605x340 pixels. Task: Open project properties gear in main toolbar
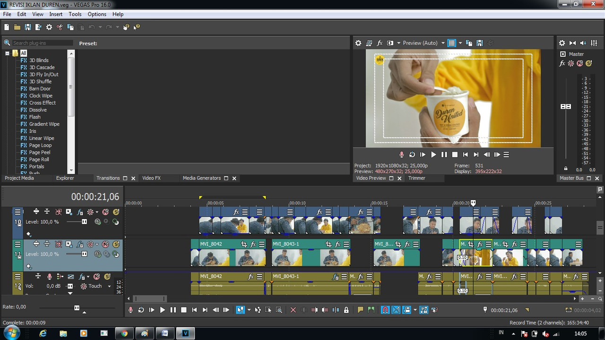(49, 27)
